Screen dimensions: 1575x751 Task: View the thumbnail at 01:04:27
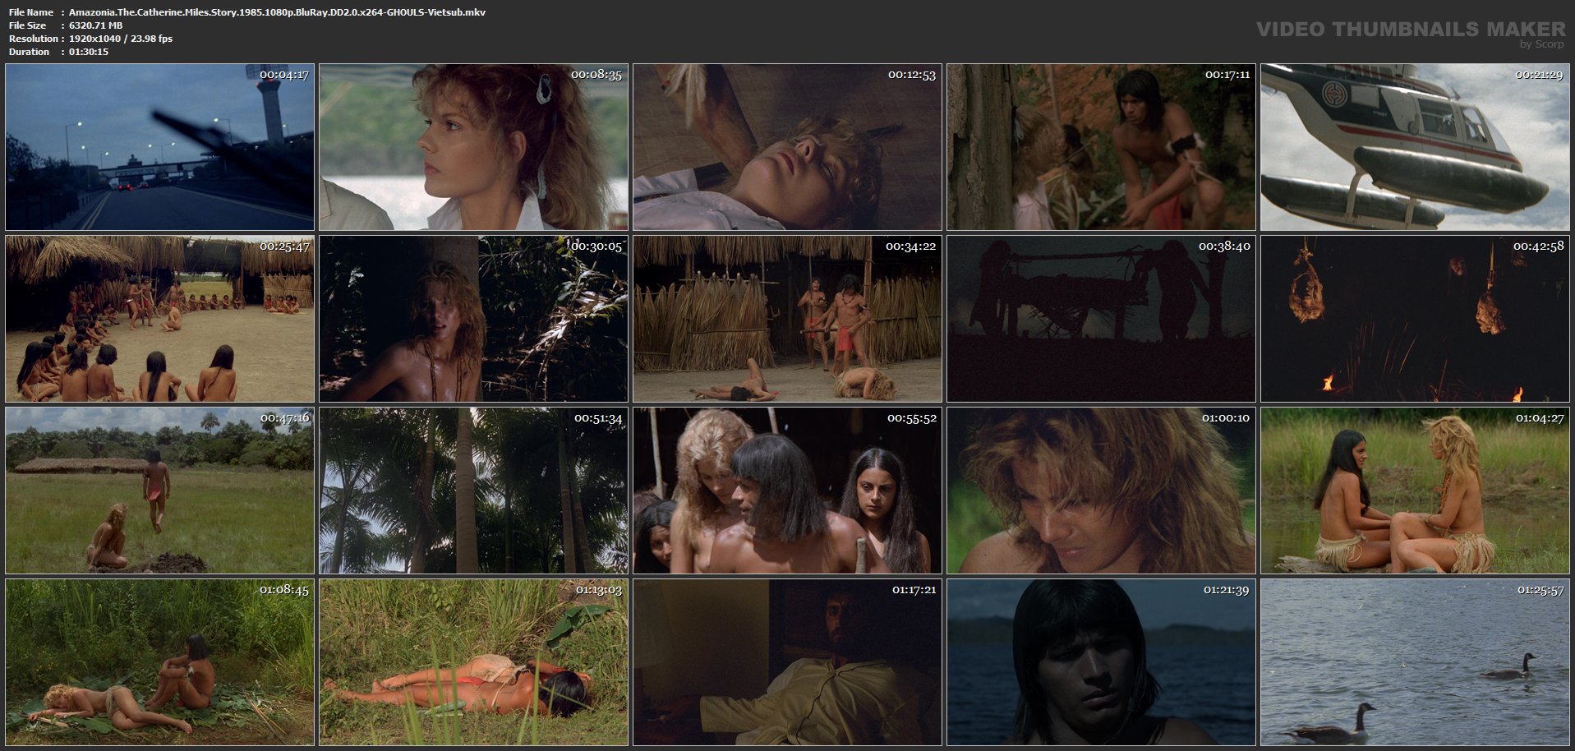1416,491
